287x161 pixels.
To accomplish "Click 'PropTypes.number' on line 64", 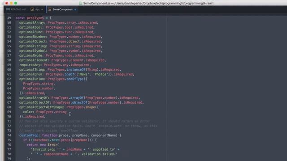I will coord(38,89).
